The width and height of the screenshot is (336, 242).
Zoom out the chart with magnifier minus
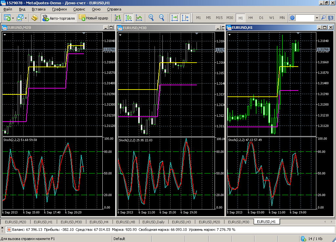(161, 18)
